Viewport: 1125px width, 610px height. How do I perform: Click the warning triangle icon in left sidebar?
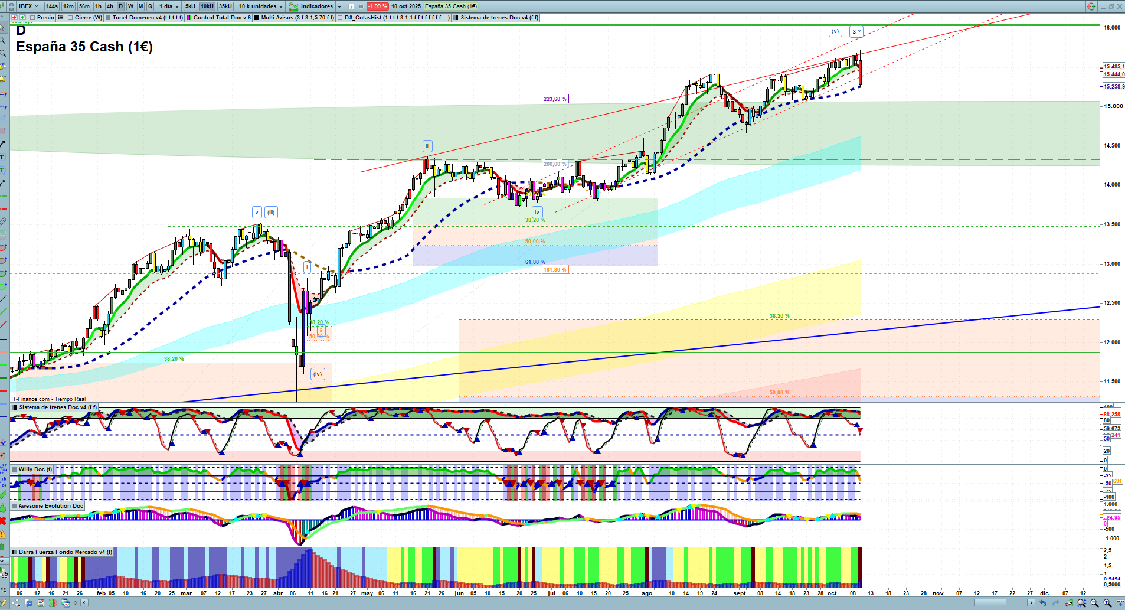(4, 534)
